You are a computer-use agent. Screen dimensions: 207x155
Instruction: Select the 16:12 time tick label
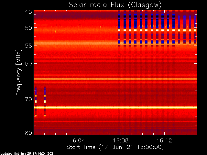pos(164,140)
